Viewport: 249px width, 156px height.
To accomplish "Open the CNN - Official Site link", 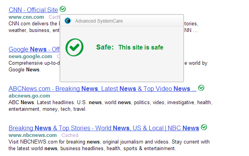I will (33, 10).
